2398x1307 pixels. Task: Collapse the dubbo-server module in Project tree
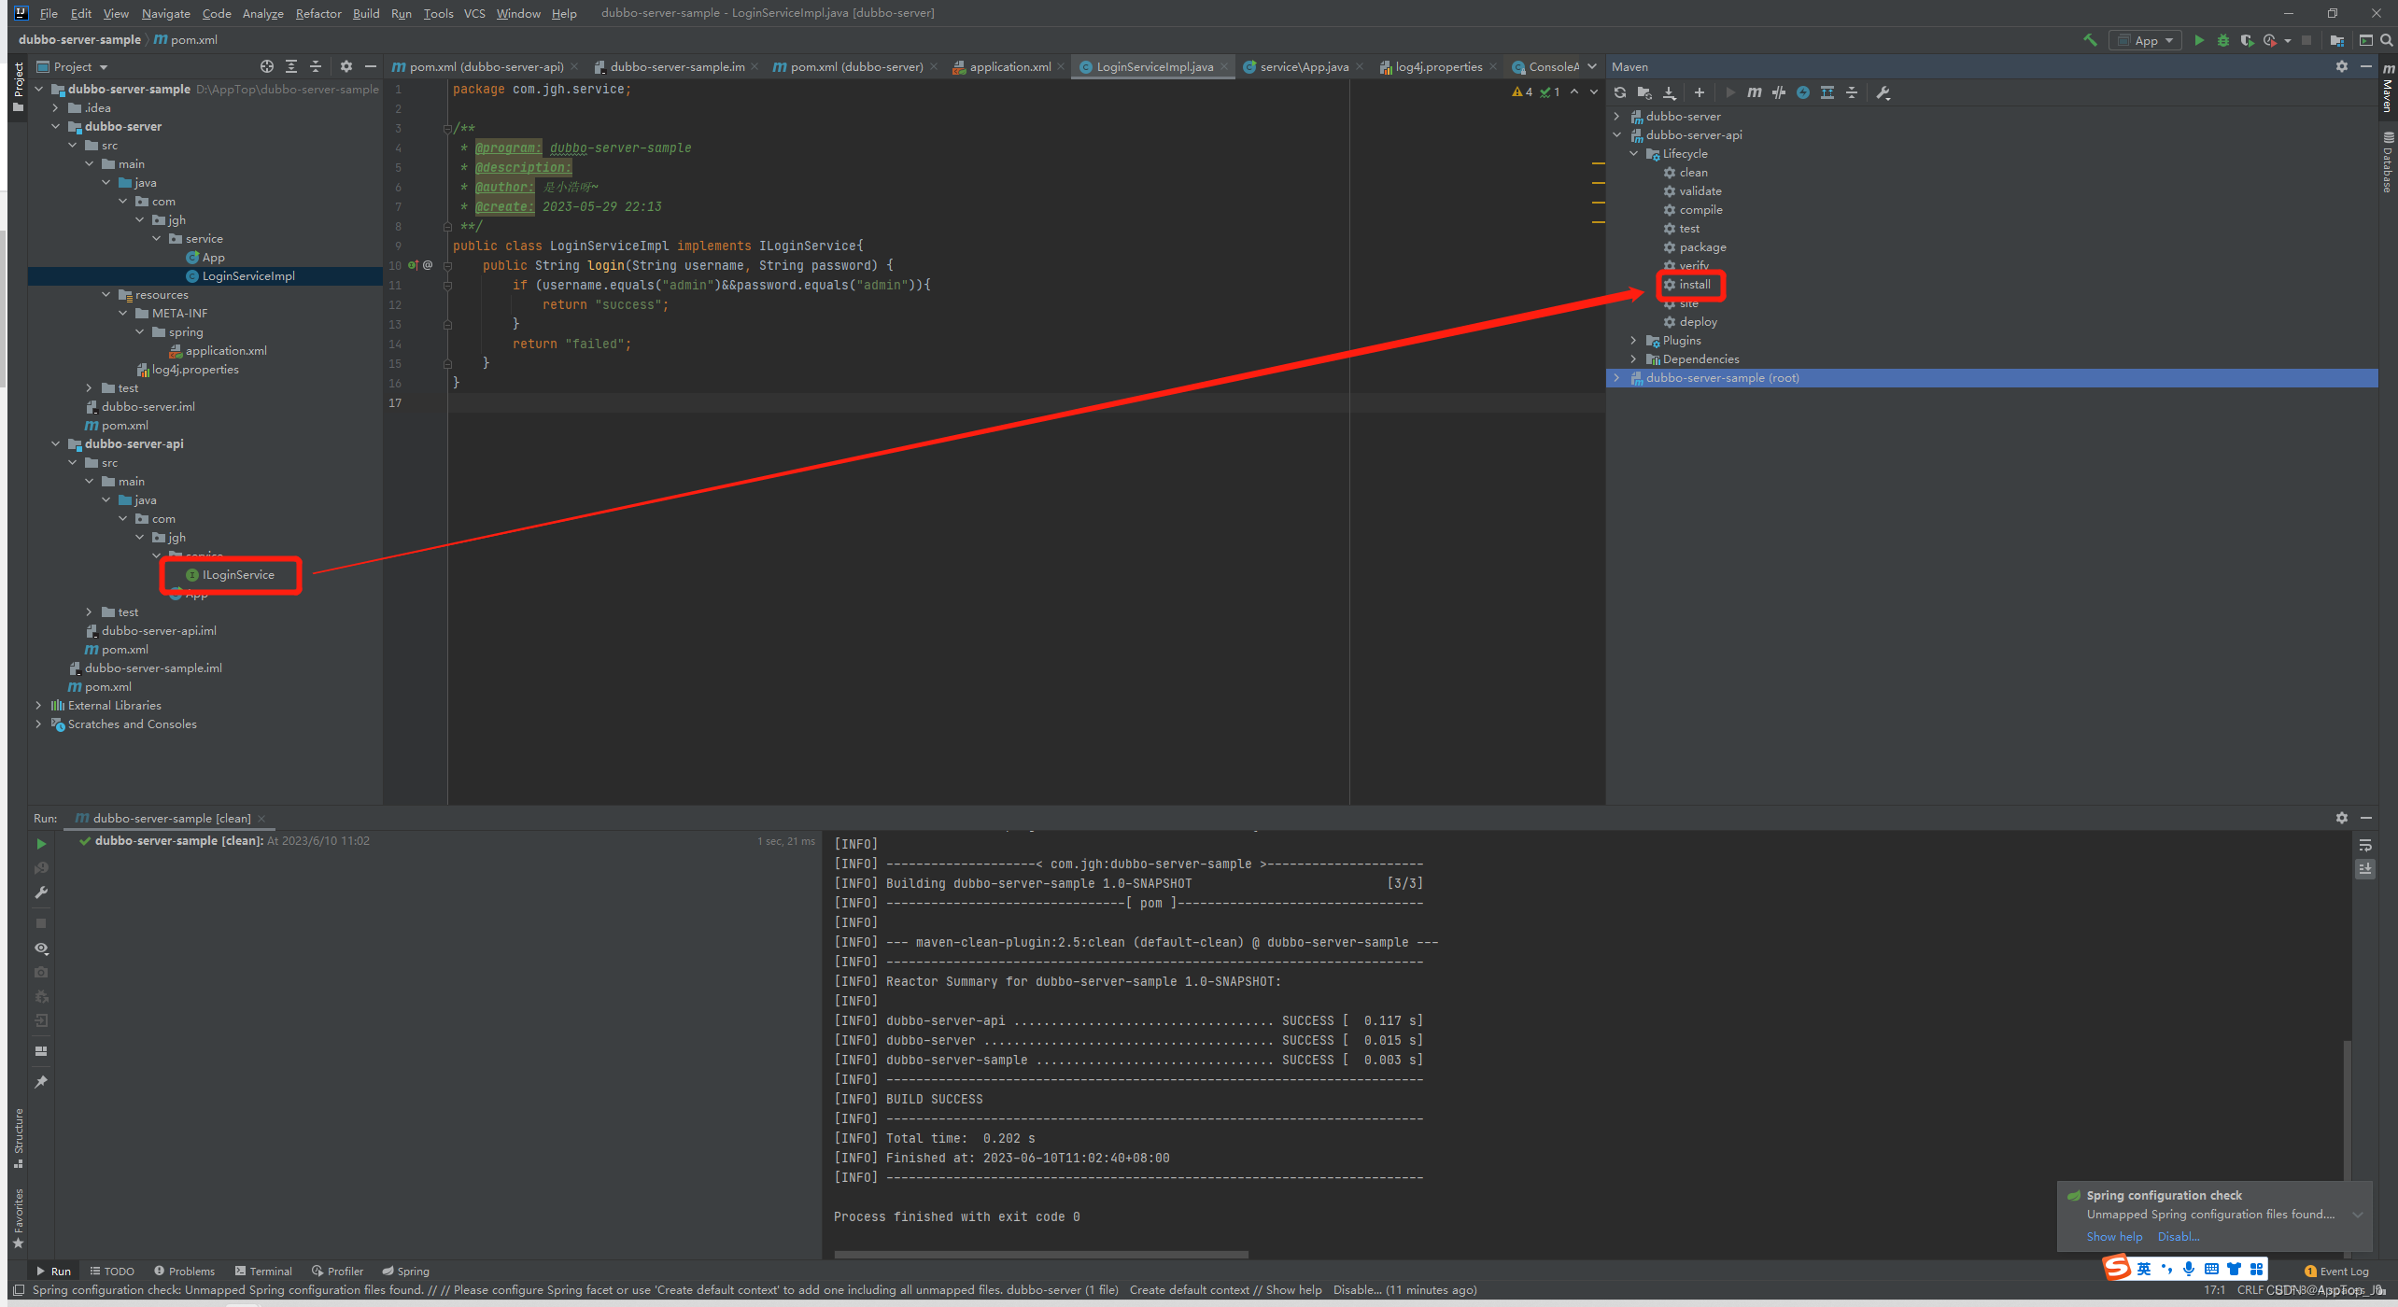(x=56, y=127)
